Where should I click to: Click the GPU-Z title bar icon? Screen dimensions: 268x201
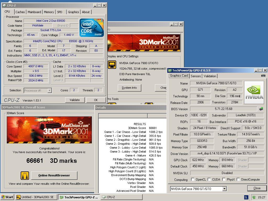tap(170, 70)
